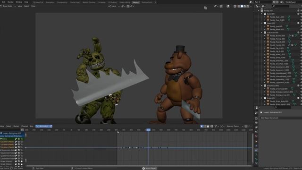Select Freddy_jaw.005 mesh icon in outliner
Screen dimensions: 302x170
(268, 26)
